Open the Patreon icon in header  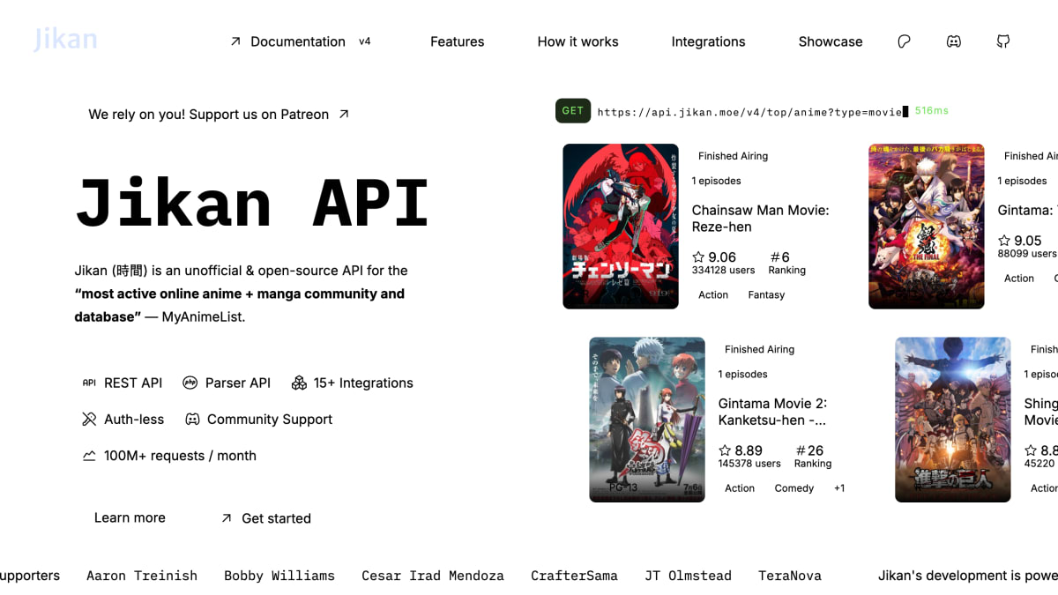point(904,41)
